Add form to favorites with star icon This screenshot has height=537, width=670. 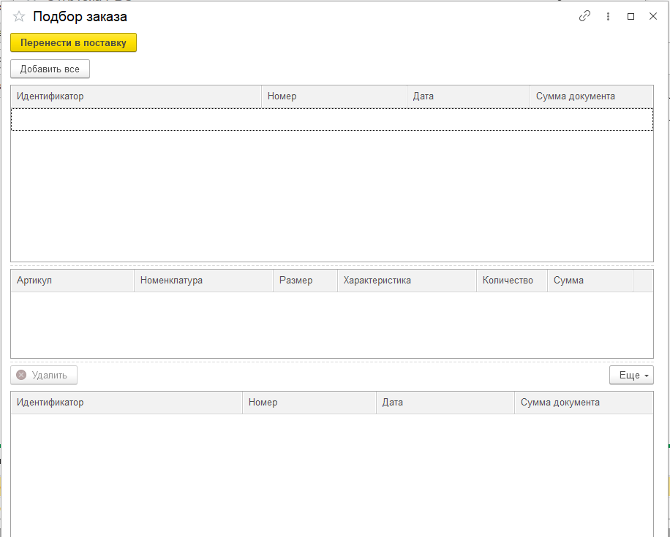point(19,17)
